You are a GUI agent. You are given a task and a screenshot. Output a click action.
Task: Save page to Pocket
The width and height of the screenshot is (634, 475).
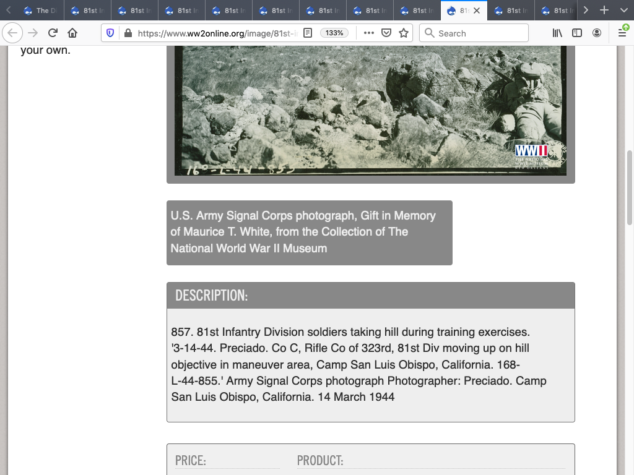(x=386, y=33)
